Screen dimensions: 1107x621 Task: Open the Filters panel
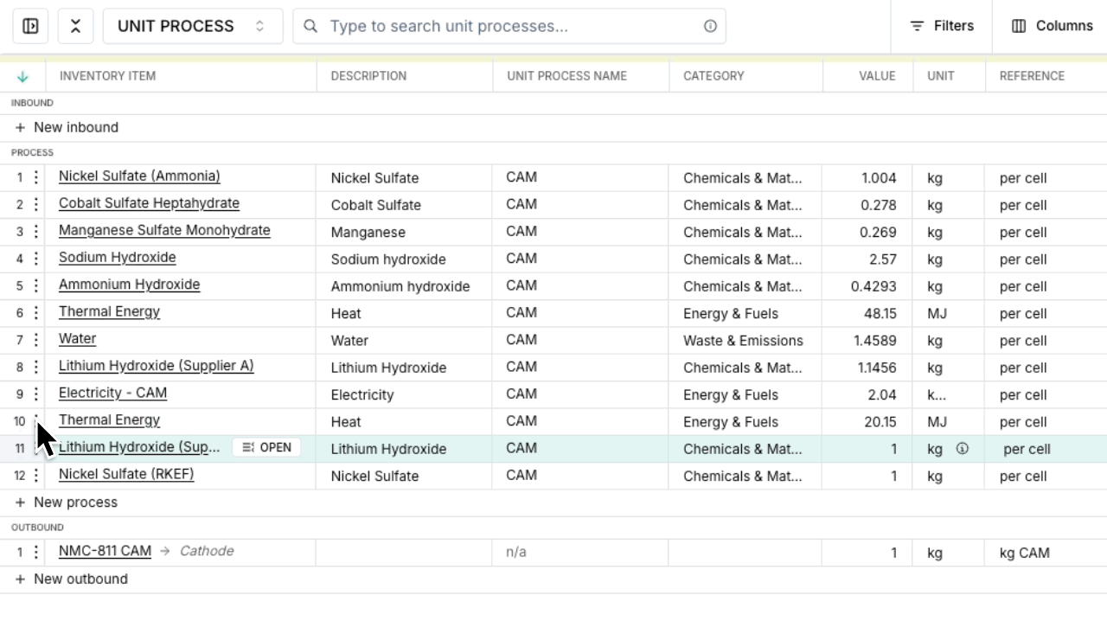click(942, 26)
